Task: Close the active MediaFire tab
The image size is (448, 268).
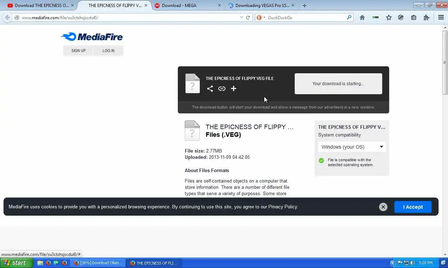Action: [x=146, y=6]
